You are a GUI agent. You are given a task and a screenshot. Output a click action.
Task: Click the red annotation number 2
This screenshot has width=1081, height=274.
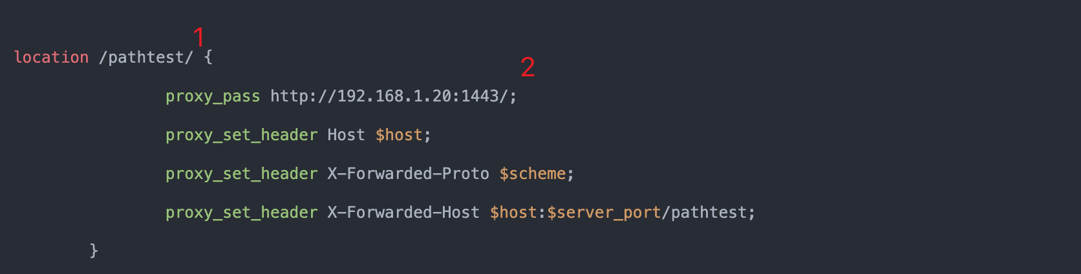528,67
